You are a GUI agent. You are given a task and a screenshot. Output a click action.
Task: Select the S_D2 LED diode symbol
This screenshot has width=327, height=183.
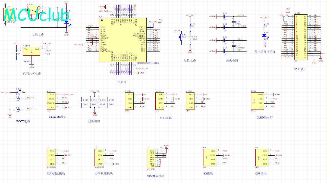(264, 35)
